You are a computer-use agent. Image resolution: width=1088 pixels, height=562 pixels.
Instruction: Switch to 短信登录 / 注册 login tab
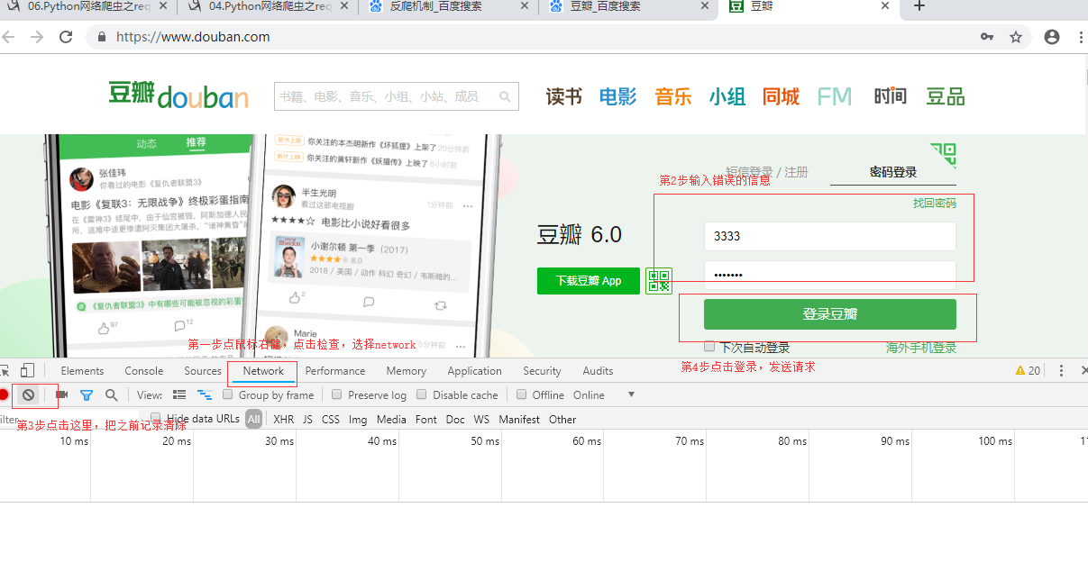(x=767, y=172)
